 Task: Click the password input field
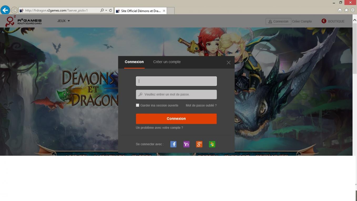tap(176, 94)
